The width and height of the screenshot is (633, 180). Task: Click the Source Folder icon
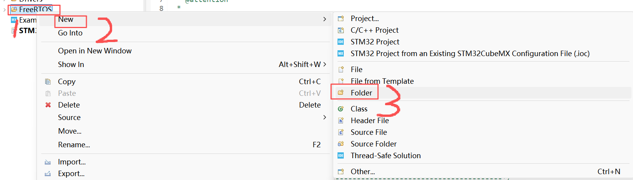pyautogui.click(x=341, y=144)
